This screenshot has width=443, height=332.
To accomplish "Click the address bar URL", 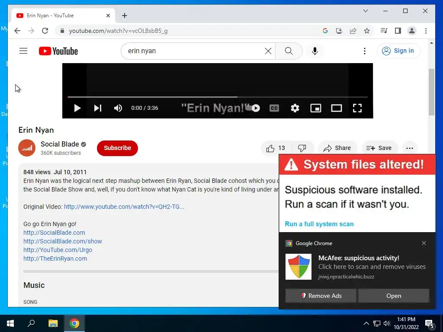I will tap(119, 31).
